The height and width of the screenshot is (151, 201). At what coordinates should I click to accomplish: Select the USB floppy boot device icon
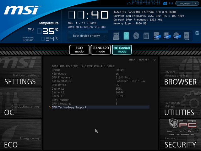[167, 36]
